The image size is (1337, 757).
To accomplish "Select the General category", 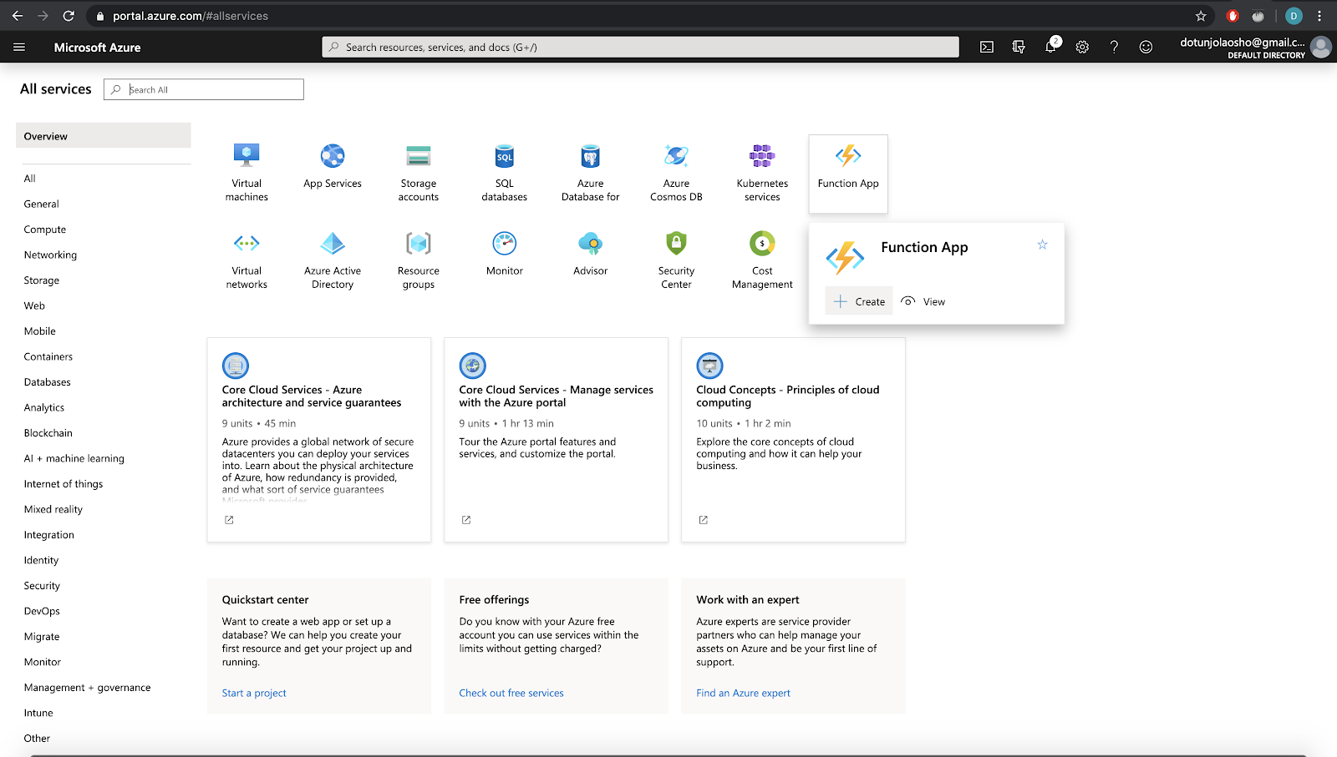I will click(42, 204).
